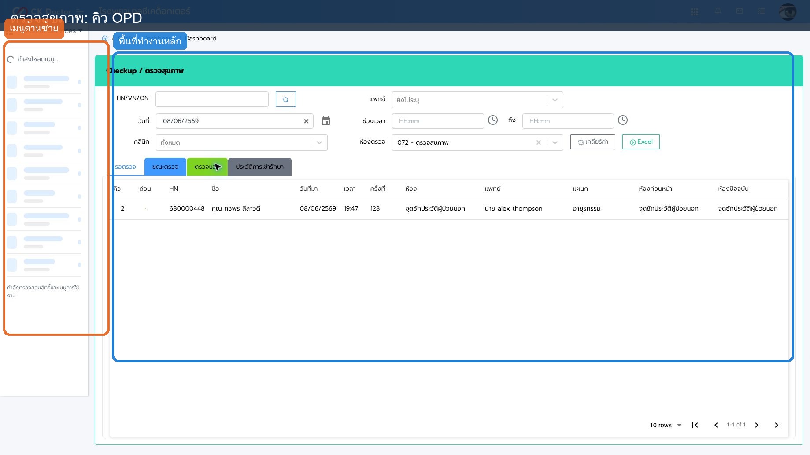Click department cell อายุรกรรม
810x455 pixels.
click(x=586, y=208)
